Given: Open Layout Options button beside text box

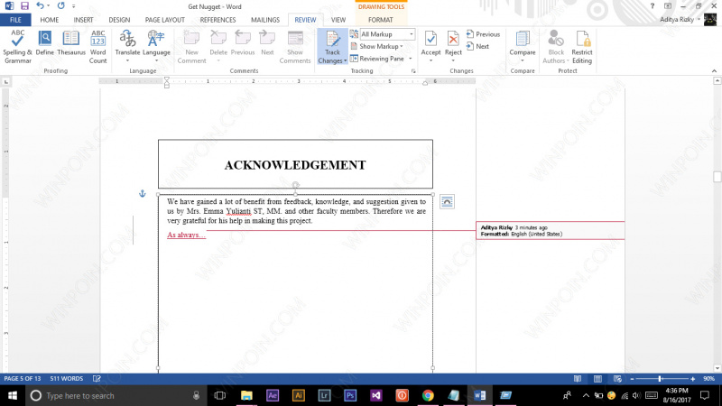Looking at the screenshot, I should click(x=447, y=201).
